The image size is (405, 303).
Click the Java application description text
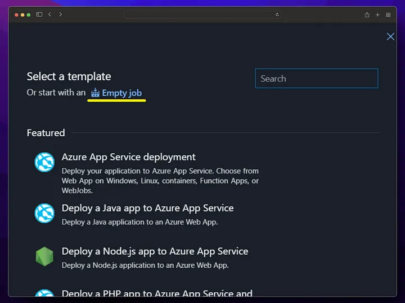(139, 222)
